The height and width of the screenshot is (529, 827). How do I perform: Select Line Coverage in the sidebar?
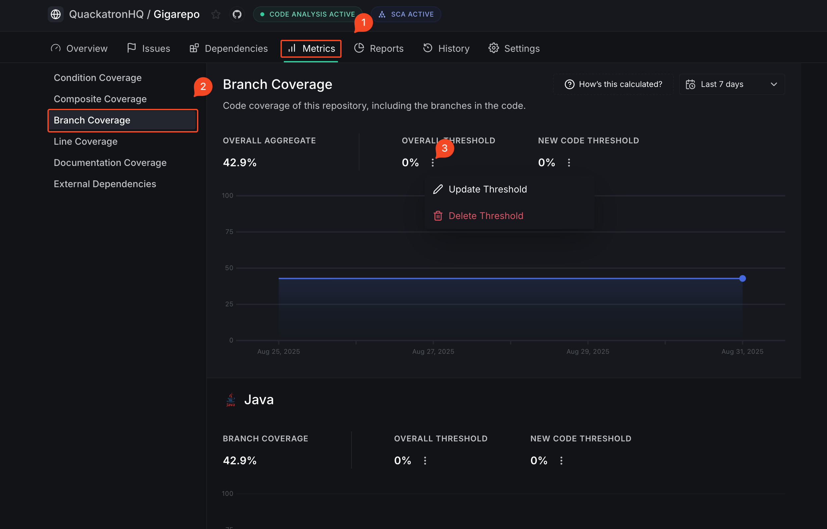pos(86,142)
